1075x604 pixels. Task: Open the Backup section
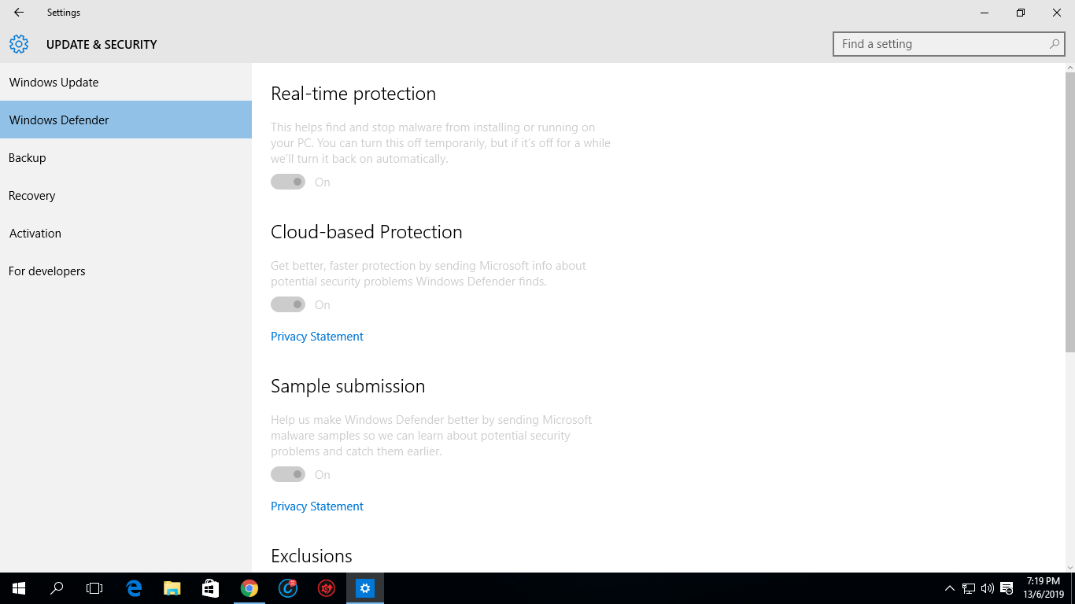pos(126,157)
